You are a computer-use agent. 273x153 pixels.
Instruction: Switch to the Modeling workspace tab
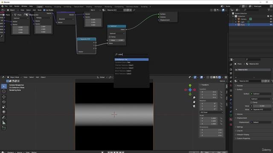click(x=48, y=7)
